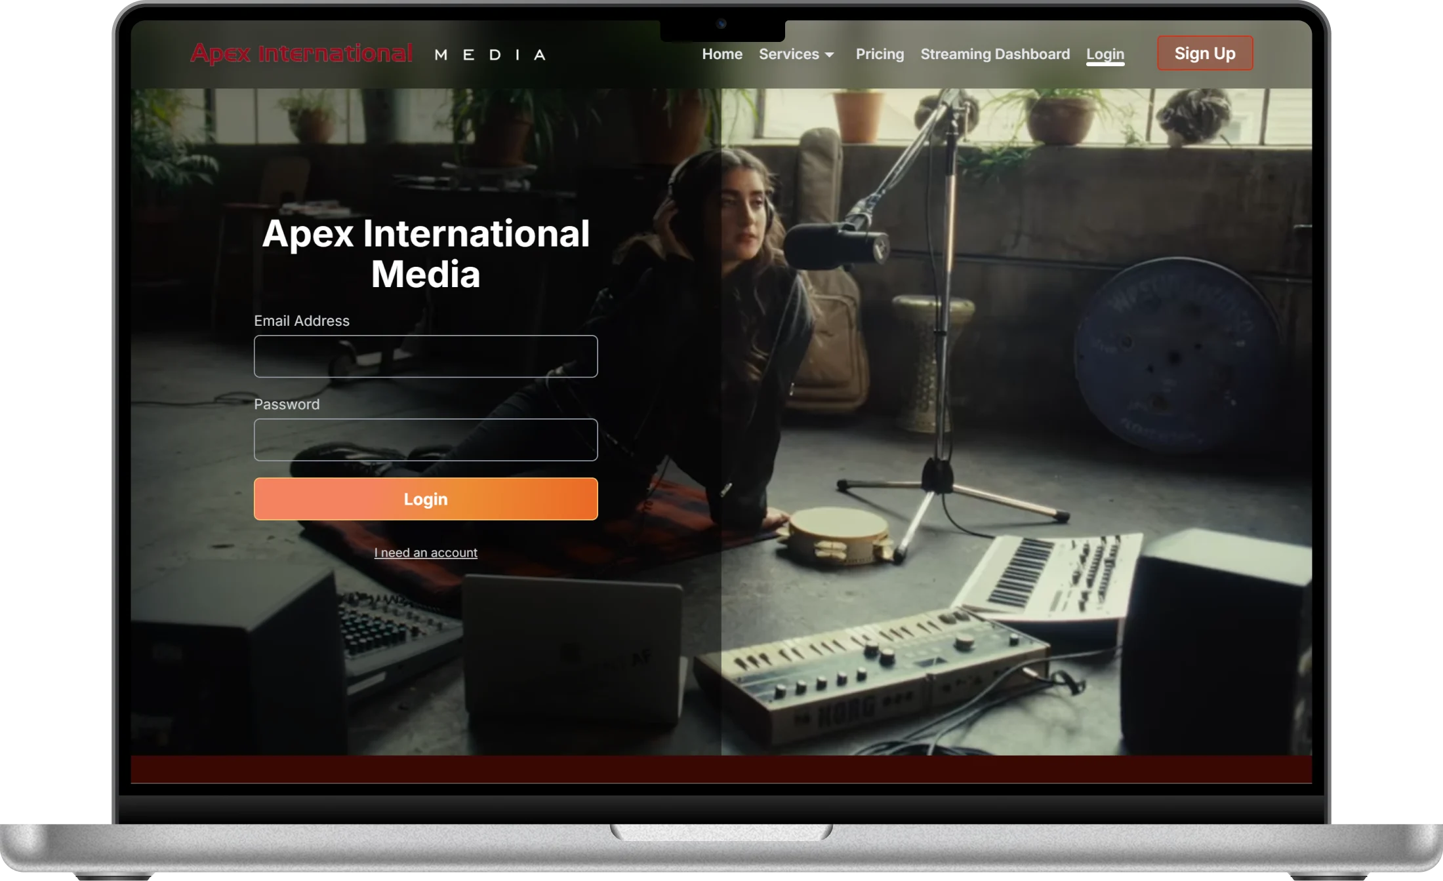Click the Sign Up button

pyautogui.click(x=1204, y=53)
